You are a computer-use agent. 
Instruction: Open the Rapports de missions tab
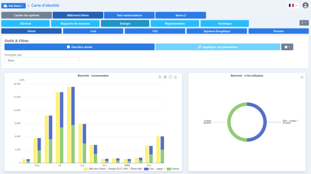pos(75,23)
